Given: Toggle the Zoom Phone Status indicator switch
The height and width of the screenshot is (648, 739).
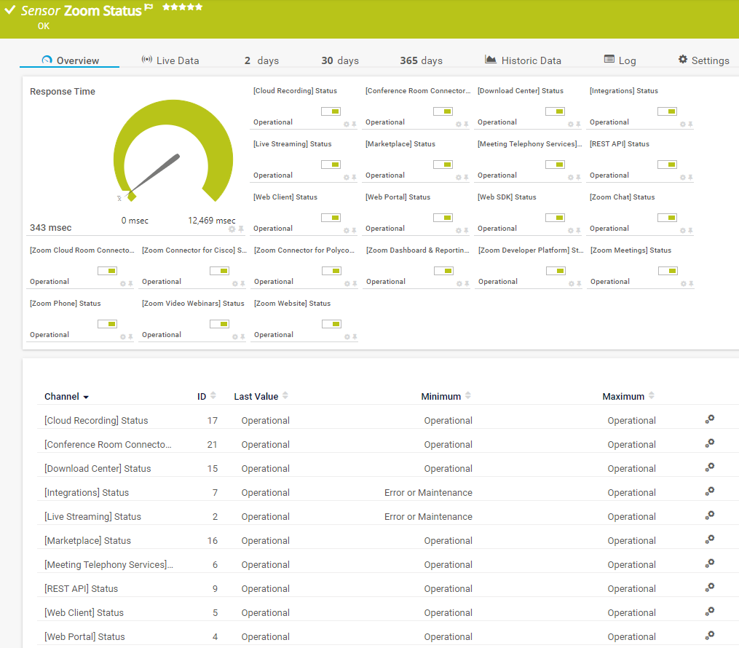Looking at the screenshot, I should (x=107, y=324).
